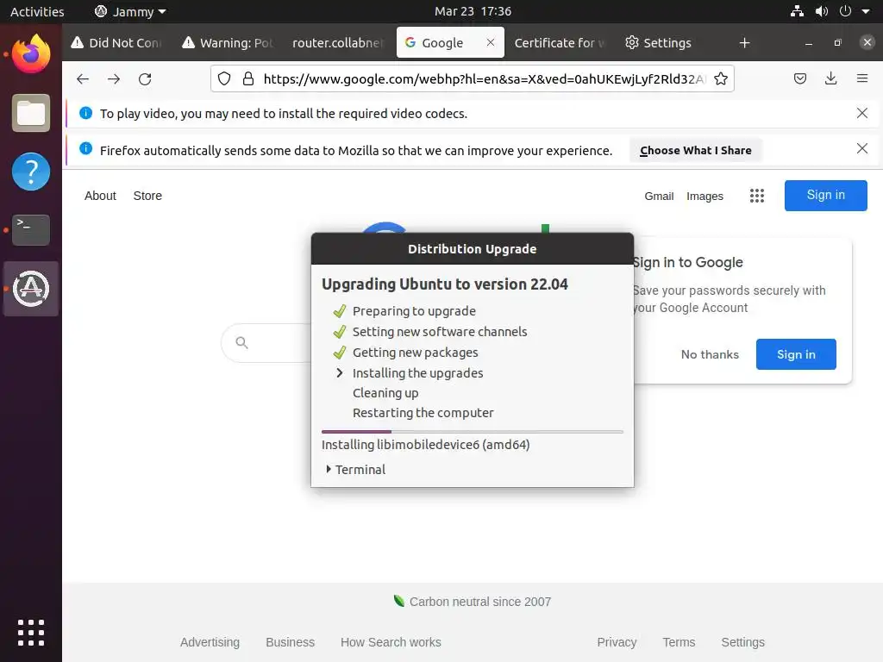Viewport: 883px width, 662px height.
Task: Open the Business footer link
Action: point(290,641)
